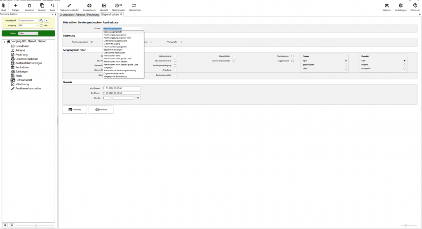Adjust the zoom slider at bottom right
Screen dimensions: 422x229
[x=406, y=225]
